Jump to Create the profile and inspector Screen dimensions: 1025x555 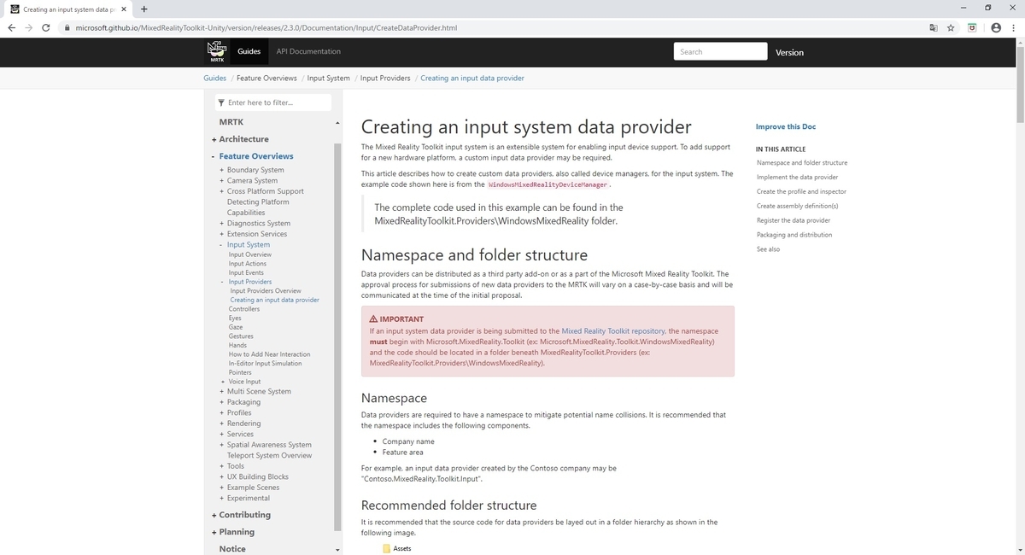click(x=801, y=191)
